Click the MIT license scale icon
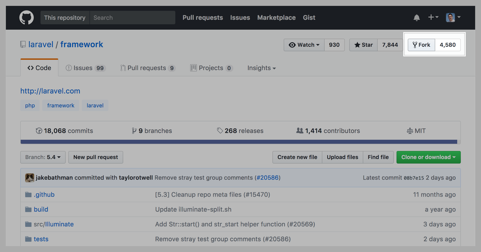Image resolution: width=481 pixels, height=252 pixels. [410, 131]
